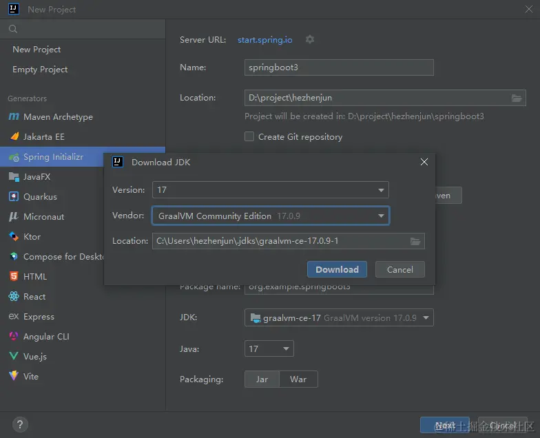
Task: Close the New Project window
Action: point(529,9)
